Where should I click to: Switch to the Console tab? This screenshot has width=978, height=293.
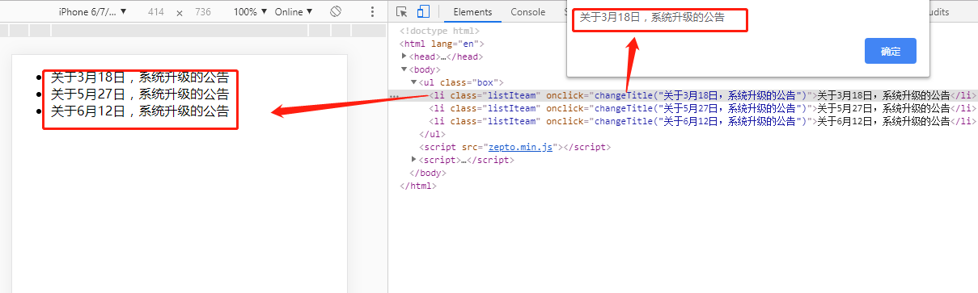pos(527,12)
